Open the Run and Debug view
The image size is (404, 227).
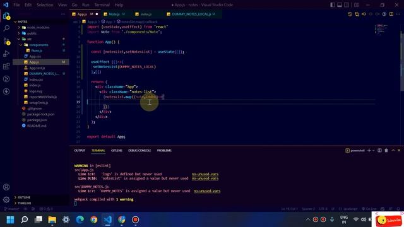coord(6,54)
